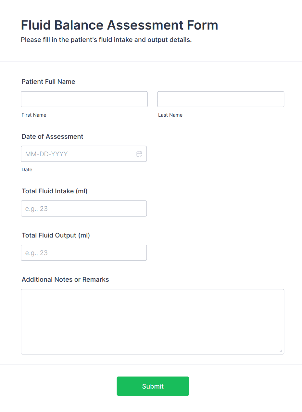Click the Date of Assessment heading
This screenshot has height=412, width=302.
52,136
